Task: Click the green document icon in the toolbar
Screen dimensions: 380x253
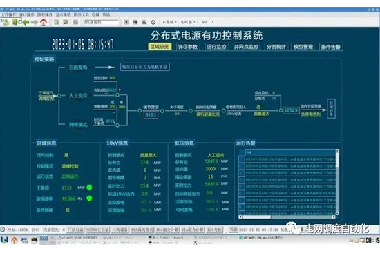Action: point(15,22)
